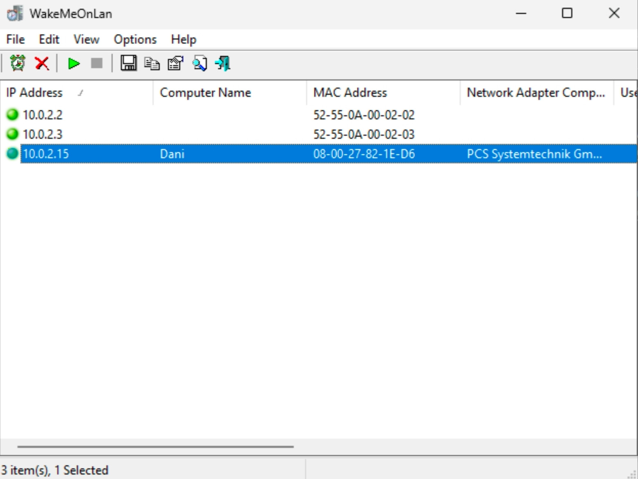Click the Copy Selected Items icon
The height and width of the screenshot is (479, 638).
click(152, 63)
